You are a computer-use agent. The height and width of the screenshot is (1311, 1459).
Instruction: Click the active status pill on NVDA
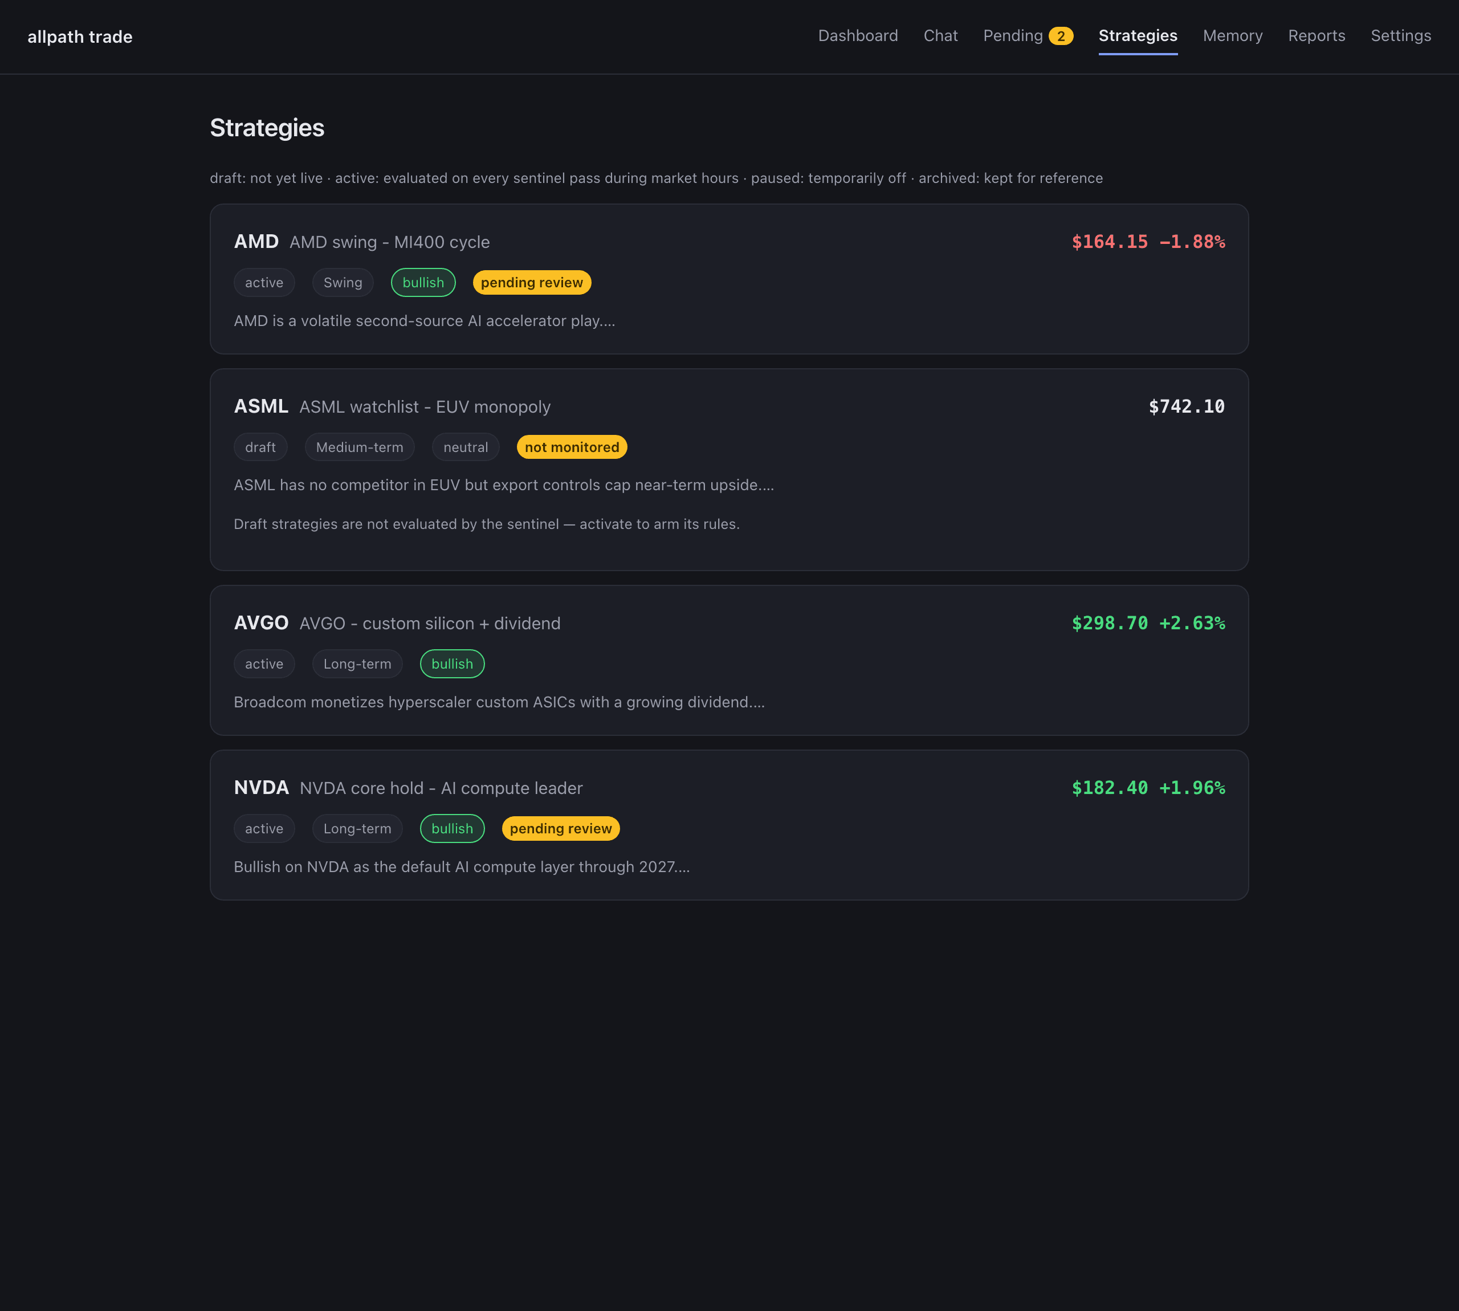264,829
